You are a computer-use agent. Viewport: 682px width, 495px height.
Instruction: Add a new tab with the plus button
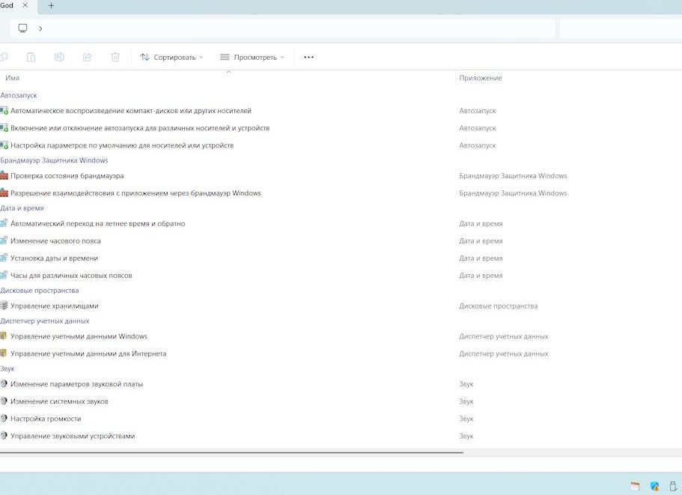51,6
